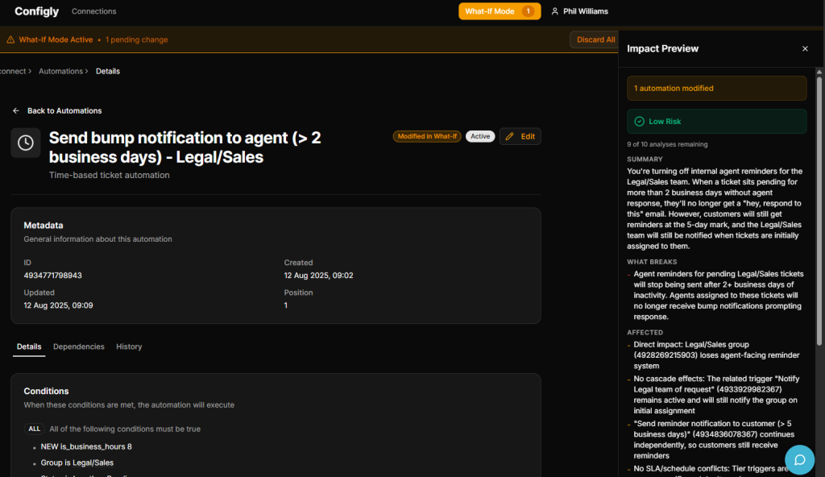Click the warning triangle icon in banner
The width and height of the screenshot is (825, 477).
coord(10,39)
